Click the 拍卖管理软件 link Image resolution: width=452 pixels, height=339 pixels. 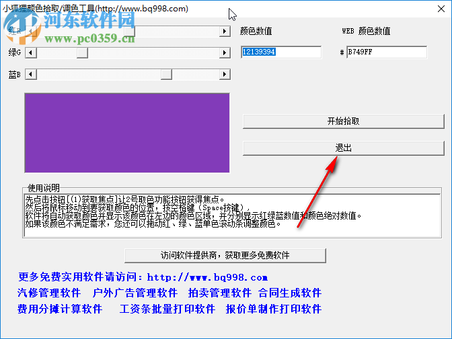click(220, 293)
